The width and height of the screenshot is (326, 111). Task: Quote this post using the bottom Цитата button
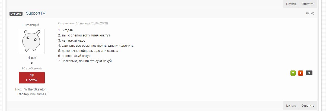point(291,106)
